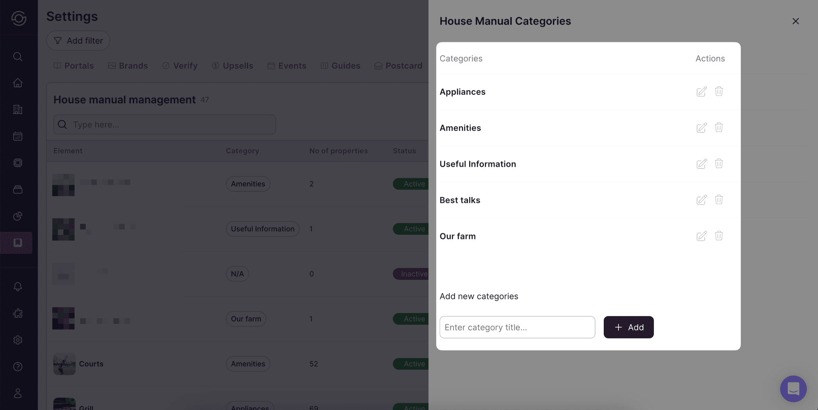Screen dimensions: 818x410
Task: Select the calendar icon in the sidebar
Action: click(x=17, y=136)
